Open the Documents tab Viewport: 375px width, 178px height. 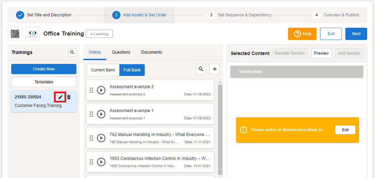point(152,52)
